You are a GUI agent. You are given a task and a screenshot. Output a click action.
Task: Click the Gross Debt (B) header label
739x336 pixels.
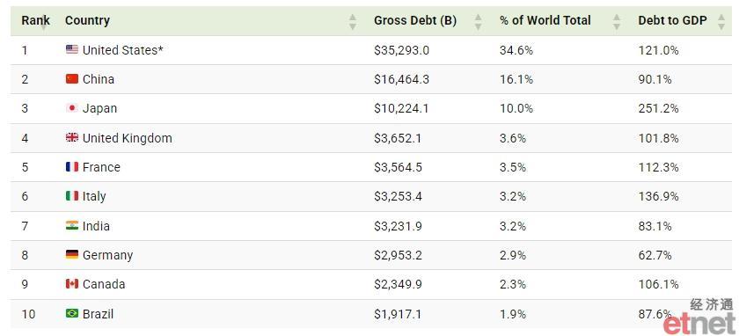pos(415,21)
